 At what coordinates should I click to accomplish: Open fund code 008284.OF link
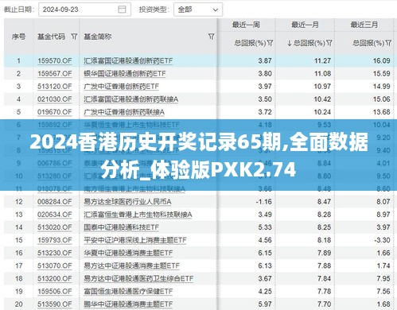click(55, 202)
